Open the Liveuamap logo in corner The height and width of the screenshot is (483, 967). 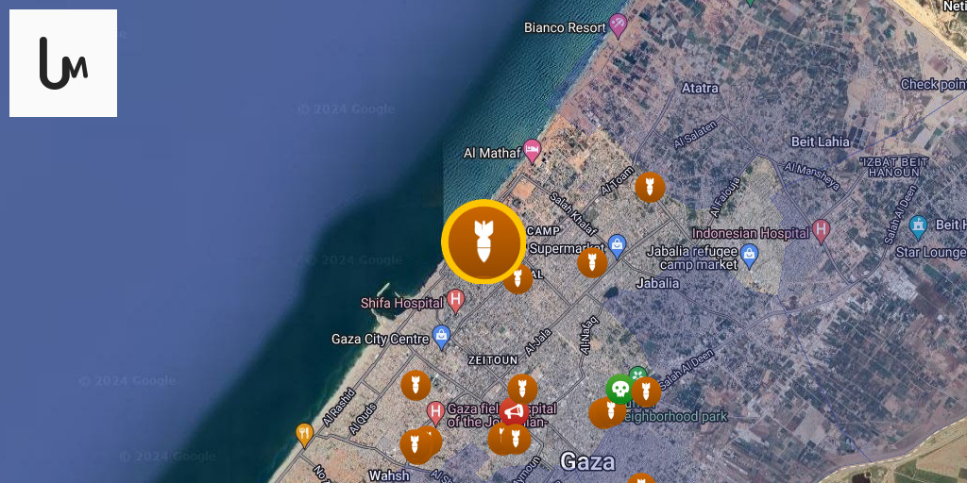tap(63, 63)
